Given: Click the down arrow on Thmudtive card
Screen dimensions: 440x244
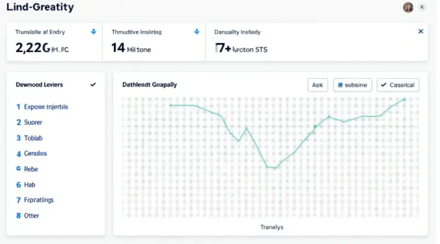Looking at the screenshot, I should click(196, 32).
